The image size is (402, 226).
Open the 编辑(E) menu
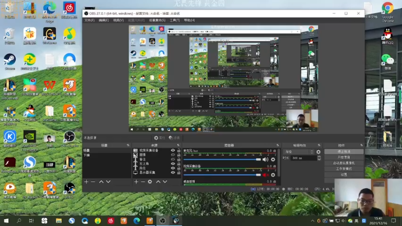click(x=104, y=20)
